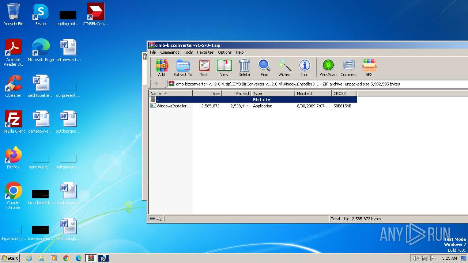
Task: Open the Commands menu
Action: [170, 52]
